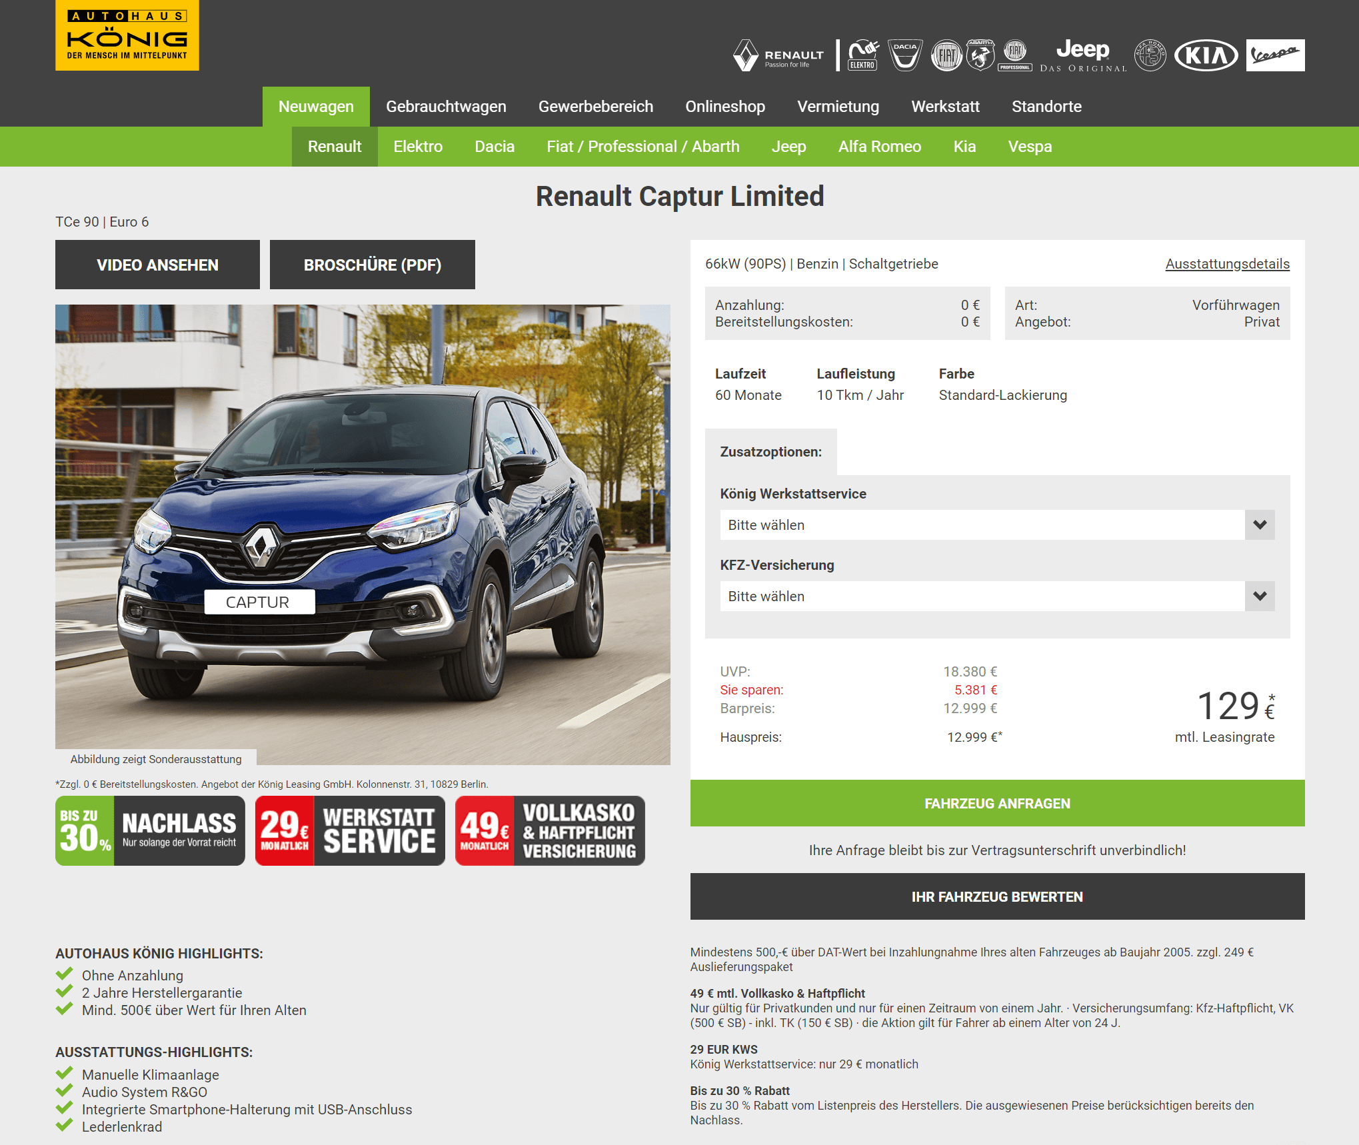Click Fahrzeug anfragen button
The width and height of the screenshot is (1359, 1145).
click(997, 803)
